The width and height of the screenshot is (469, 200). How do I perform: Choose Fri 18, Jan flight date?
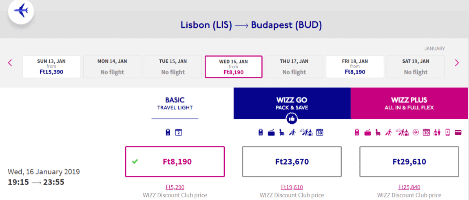click(355, 67)
